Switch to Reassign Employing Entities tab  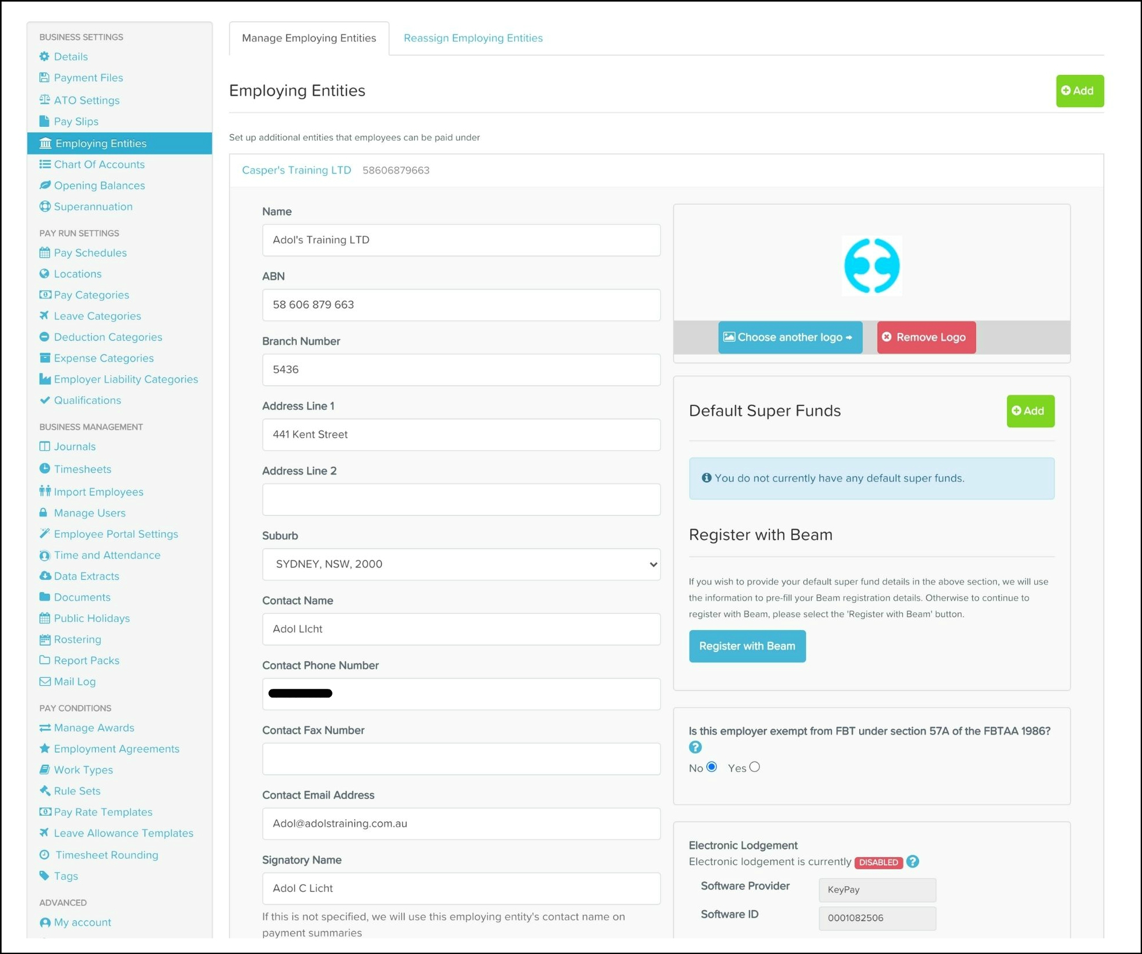[x=472, y=38]
